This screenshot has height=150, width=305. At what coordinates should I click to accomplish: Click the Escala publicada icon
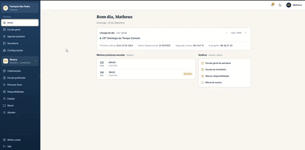point(4,78)
